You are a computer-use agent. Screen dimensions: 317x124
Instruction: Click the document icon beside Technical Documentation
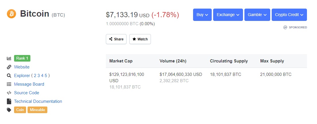tap(9, 101)
